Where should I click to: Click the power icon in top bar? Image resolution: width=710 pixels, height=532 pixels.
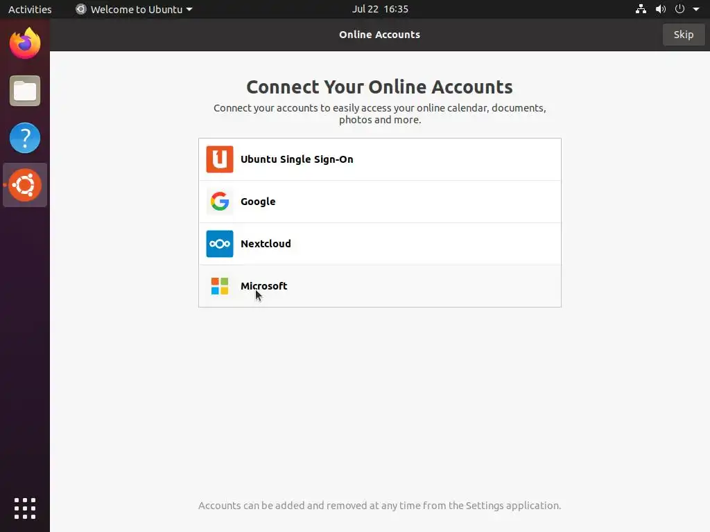pyautogui.click(x=679, y=9)
